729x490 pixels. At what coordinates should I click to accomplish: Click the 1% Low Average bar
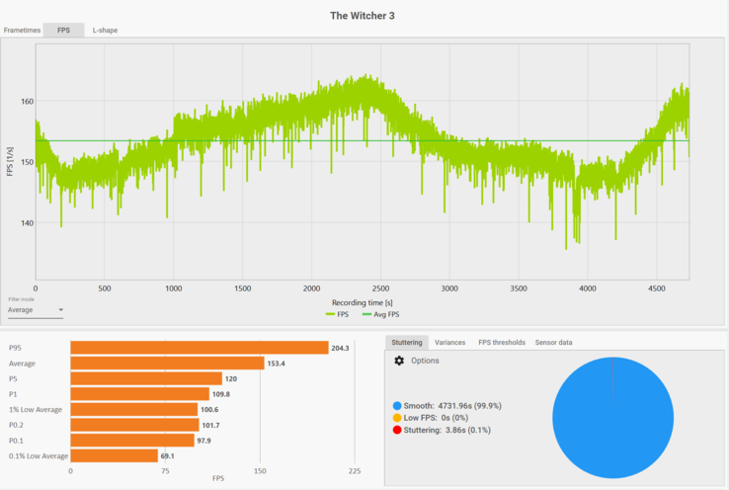click(x=133, y=409)
